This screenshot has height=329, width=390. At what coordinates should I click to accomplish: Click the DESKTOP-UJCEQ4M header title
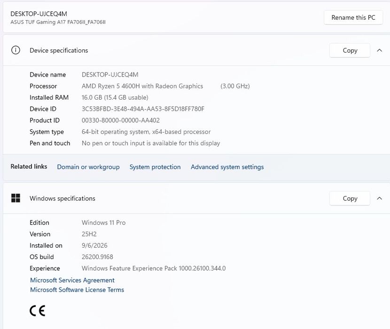point(39,14)
